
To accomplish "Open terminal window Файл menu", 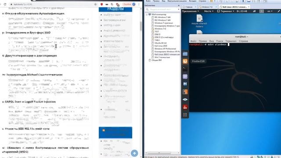I will (193, 41).
